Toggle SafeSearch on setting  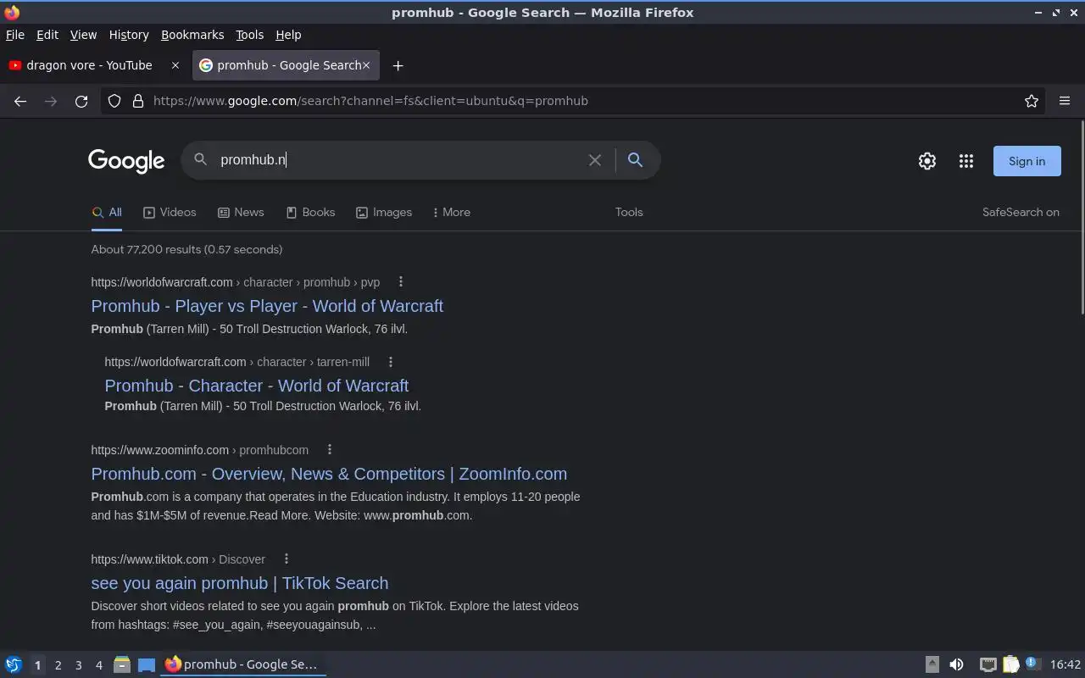pyautogui.click(x=1021, y=213)
